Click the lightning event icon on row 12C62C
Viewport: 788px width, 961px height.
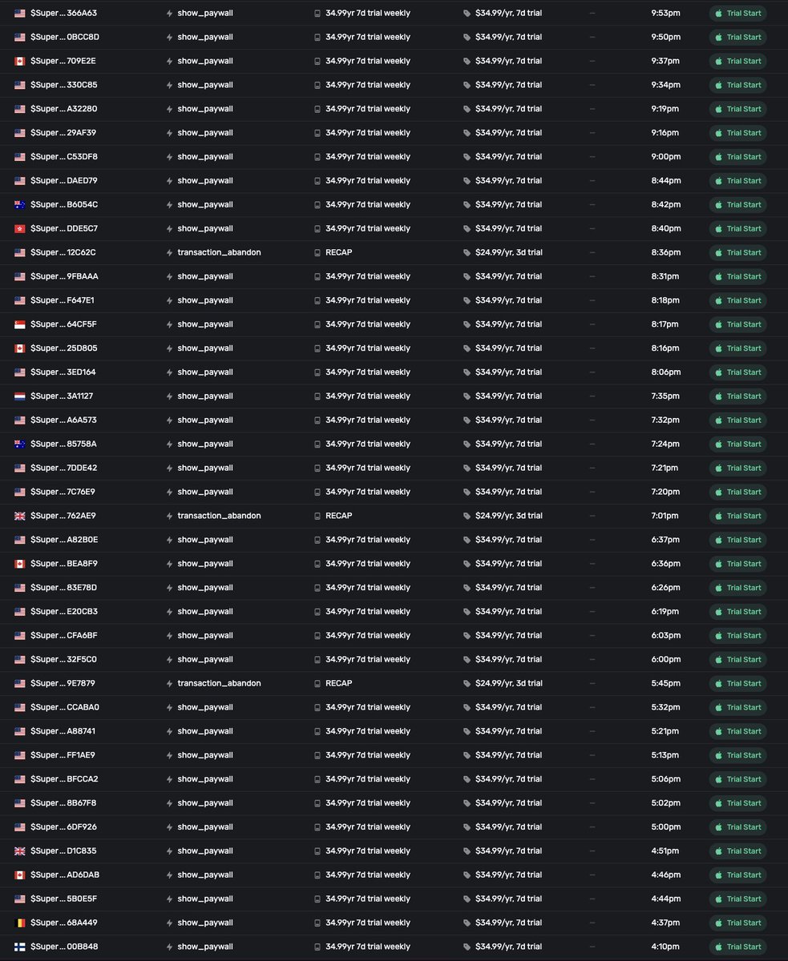tap(169, 252)
